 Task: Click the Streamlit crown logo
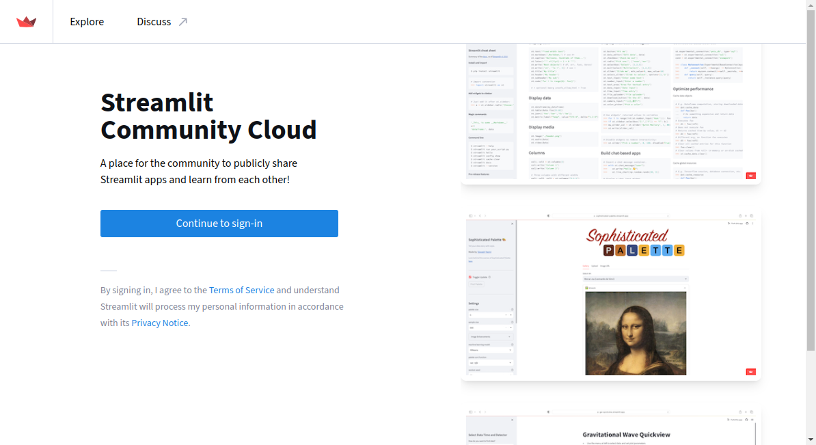pyautogui.click(x=27, y=22)
